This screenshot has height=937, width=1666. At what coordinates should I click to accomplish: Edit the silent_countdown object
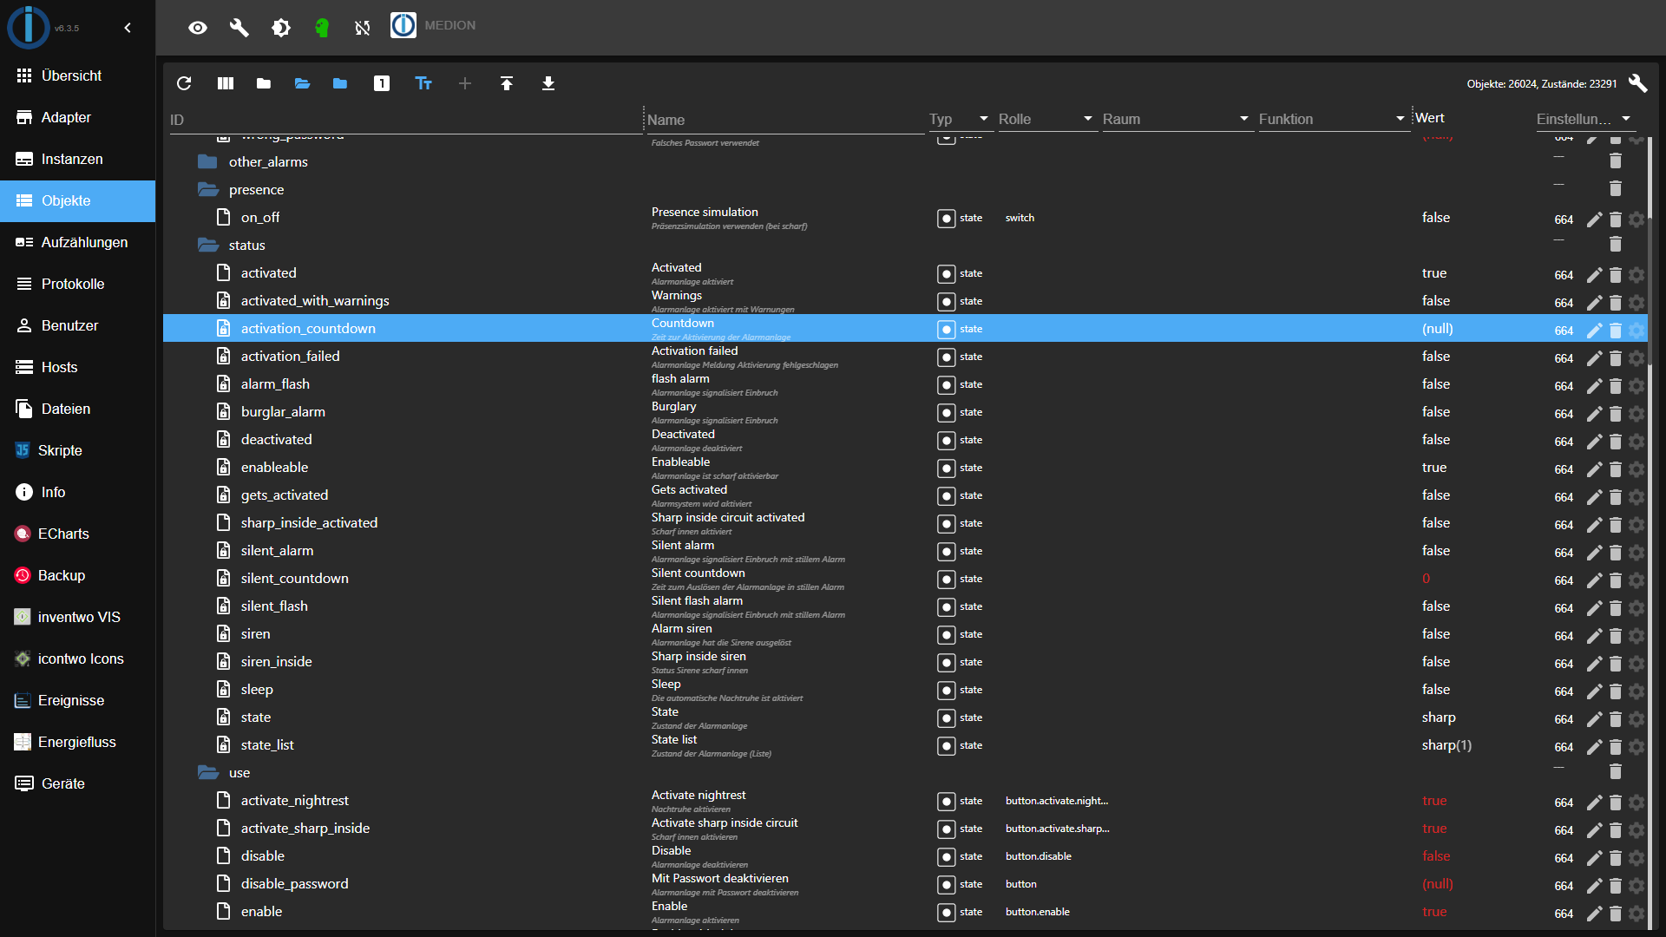point(1594,580)
